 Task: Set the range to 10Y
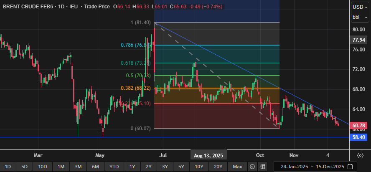[199, 167]
